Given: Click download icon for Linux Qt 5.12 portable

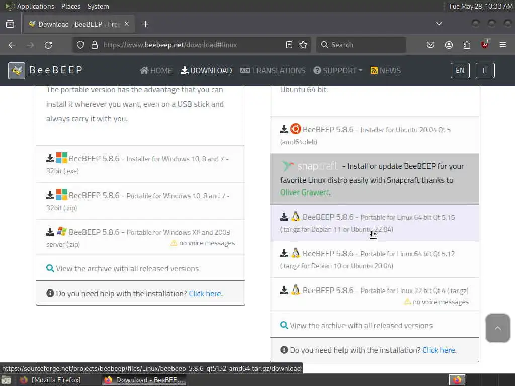Looking at the screenshot, I should click(x=284, y=254).
